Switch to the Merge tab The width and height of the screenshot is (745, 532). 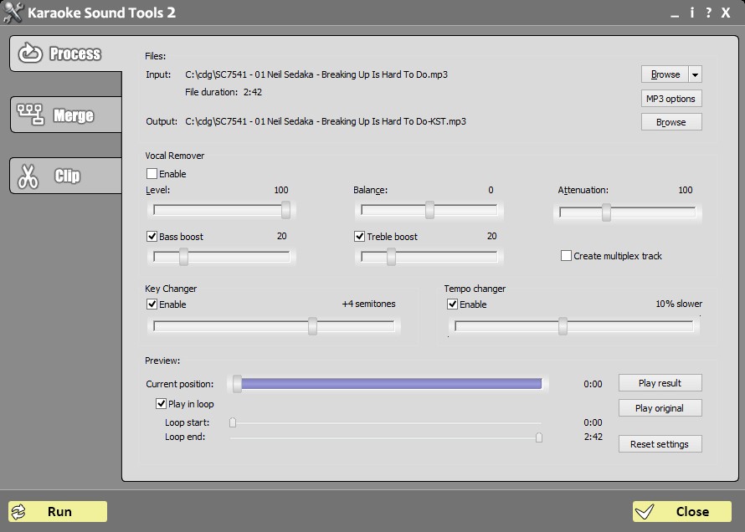click(x=67, y=115)
